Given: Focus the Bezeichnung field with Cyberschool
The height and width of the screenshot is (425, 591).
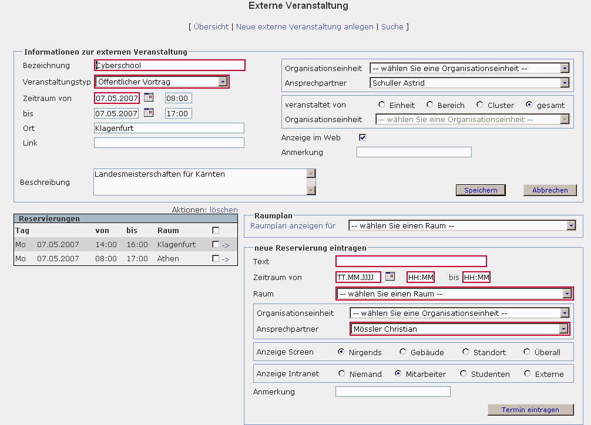Looking at the screenshot, I should [170, 65].
